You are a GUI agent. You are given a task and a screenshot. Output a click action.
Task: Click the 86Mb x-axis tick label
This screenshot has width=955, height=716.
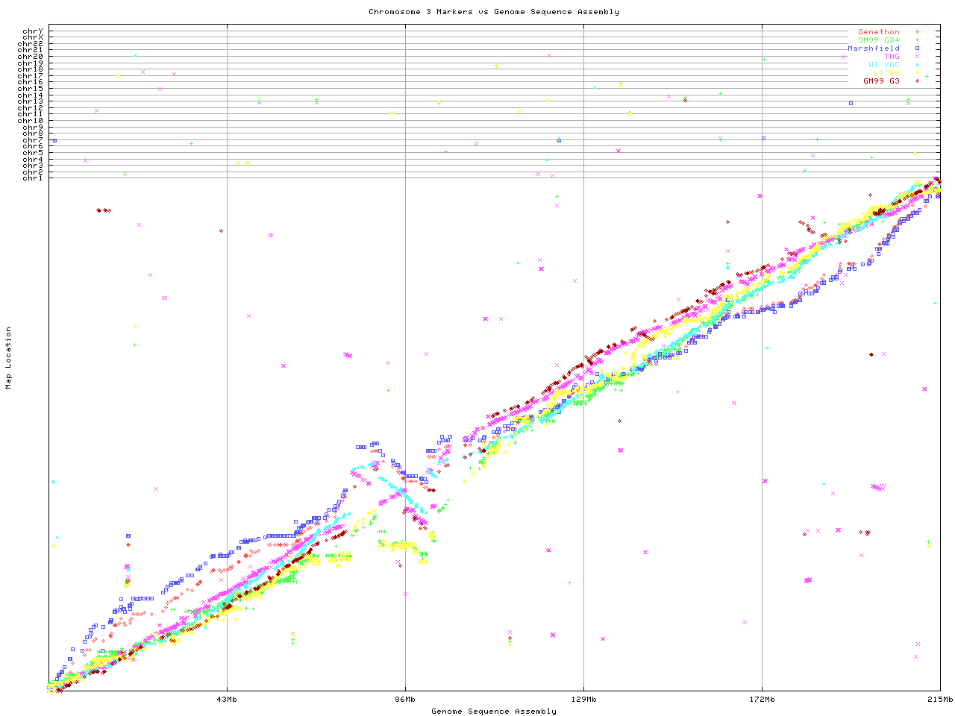(x=405, y=700)
